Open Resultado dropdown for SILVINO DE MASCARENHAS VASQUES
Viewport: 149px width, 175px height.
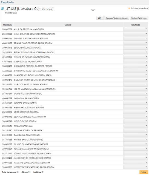click(x=136, y=144)
